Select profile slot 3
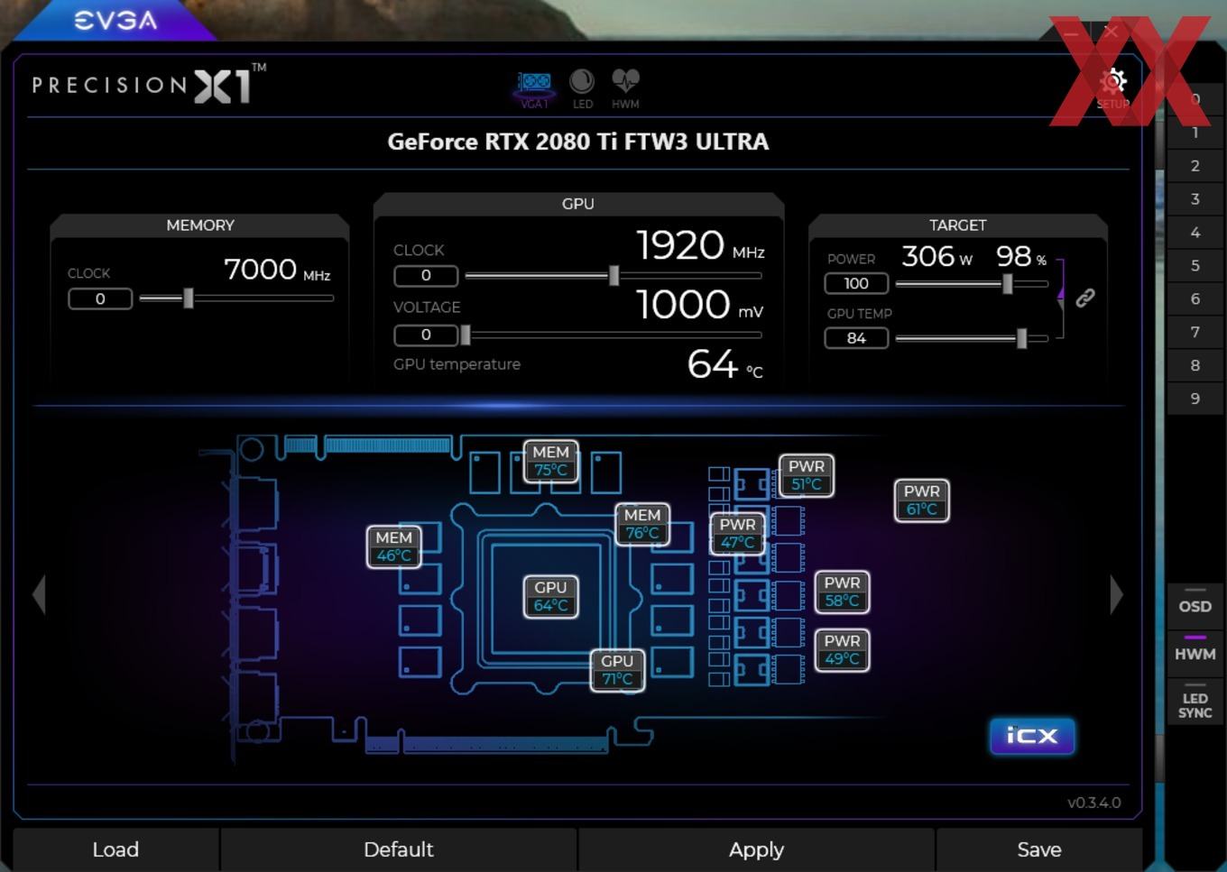This screenshot has height=872, width=1227. click(1195, 199)
